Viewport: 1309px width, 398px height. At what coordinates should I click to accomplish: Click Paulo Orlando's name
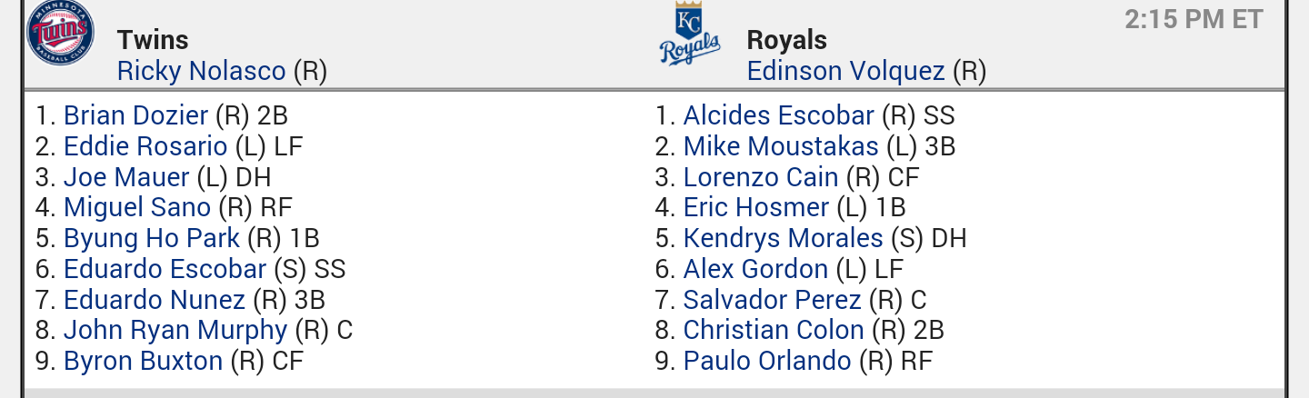point(767,361)
